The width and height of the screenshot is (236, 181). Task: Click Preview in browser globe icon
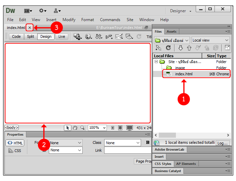(88, 37)
